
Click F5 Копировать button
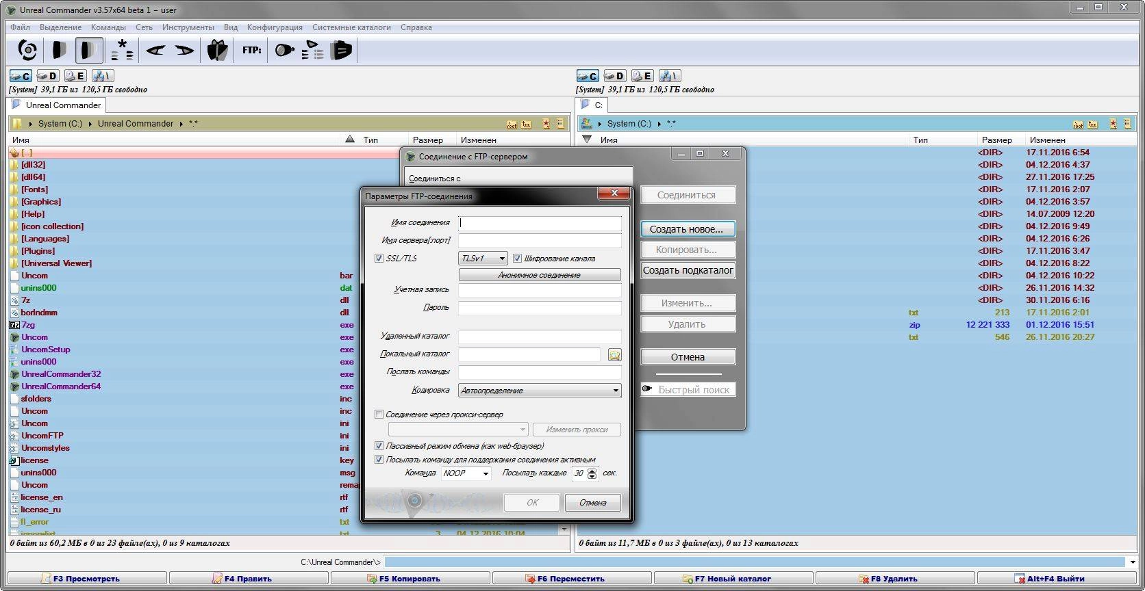tap(410, 579)
